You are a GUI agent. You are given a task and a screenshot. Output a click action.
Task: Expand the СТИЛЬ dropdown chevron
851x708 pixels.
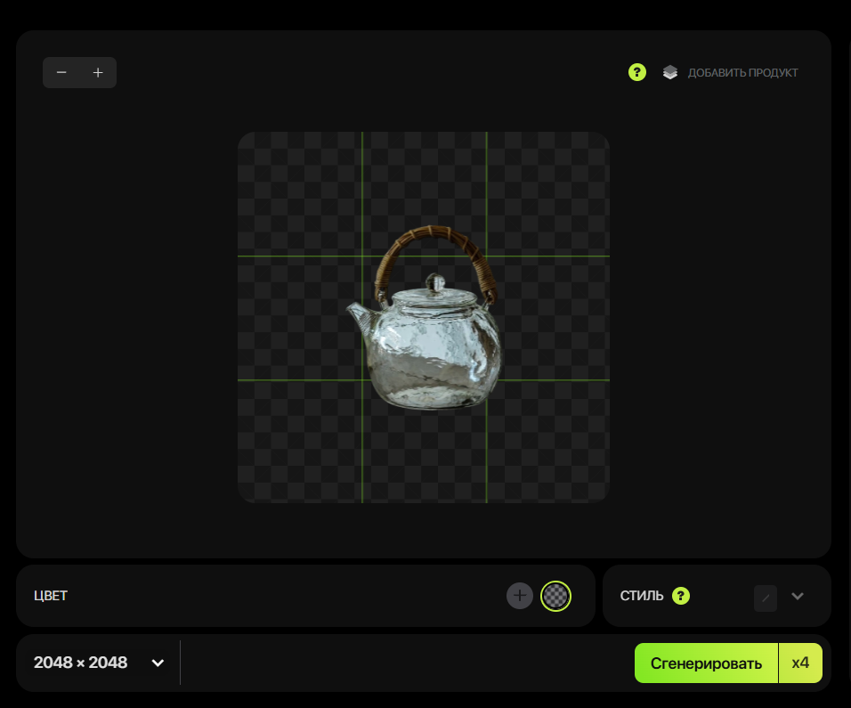coord(798,596)
